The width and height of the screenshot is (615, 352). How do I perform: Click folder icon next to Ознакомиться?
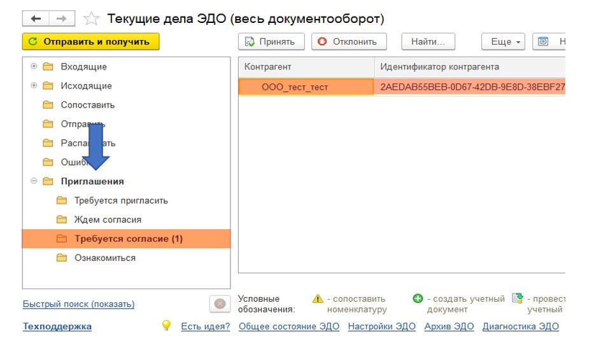[x=61, y=258]
